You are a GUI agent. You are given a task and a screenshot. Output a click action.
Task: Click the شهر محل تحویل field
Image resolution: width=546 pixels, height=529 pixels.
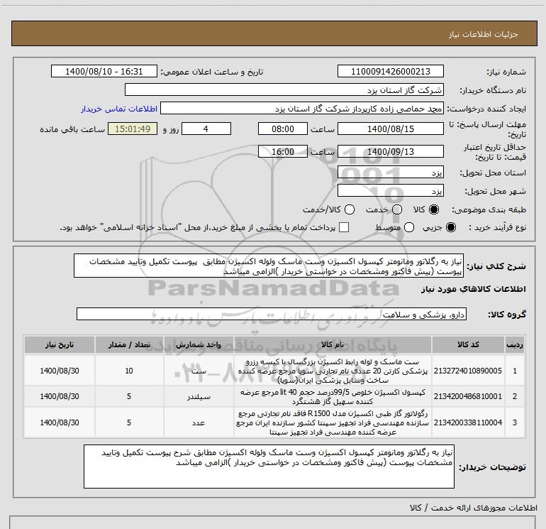pos(390,191)
